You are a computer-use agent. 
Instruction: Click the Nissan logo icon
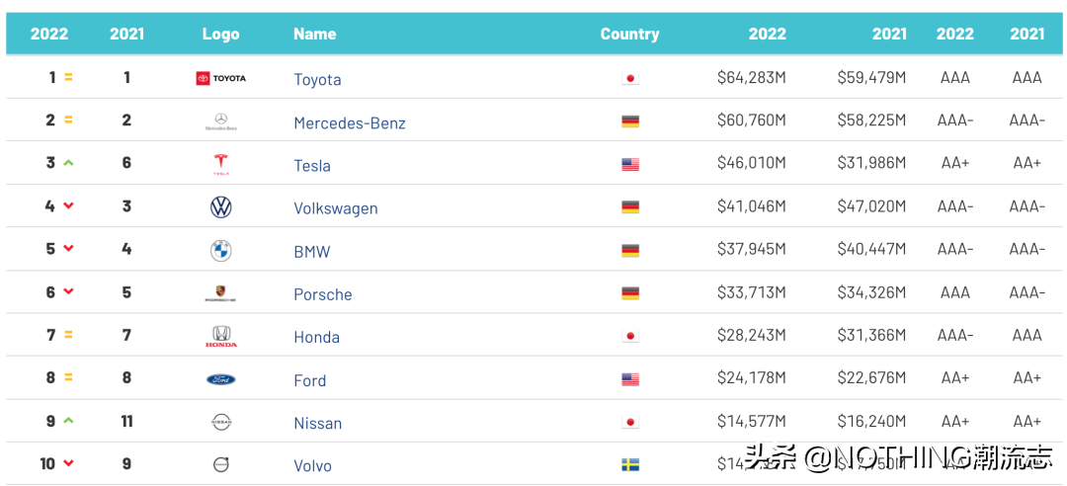click(221, 422)
